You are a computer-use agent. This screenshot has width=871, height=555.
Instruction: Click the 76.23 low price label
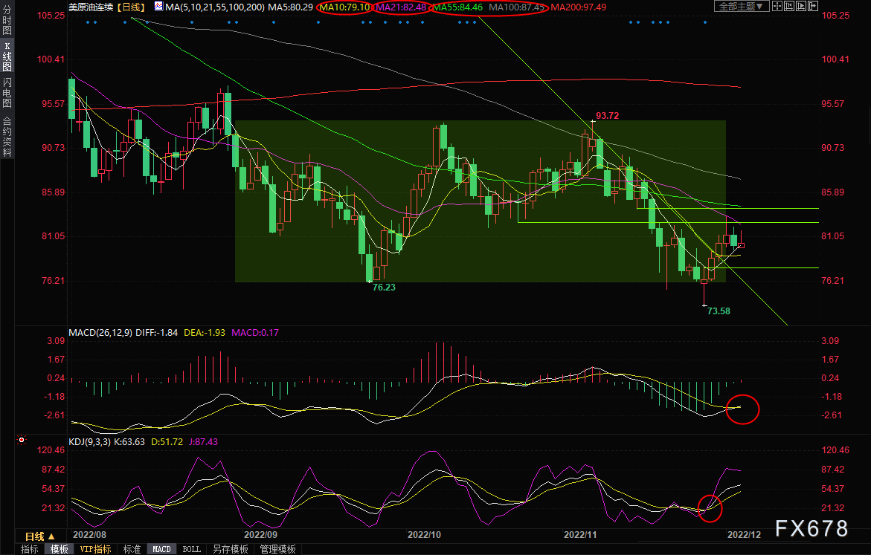pos(384,287)
